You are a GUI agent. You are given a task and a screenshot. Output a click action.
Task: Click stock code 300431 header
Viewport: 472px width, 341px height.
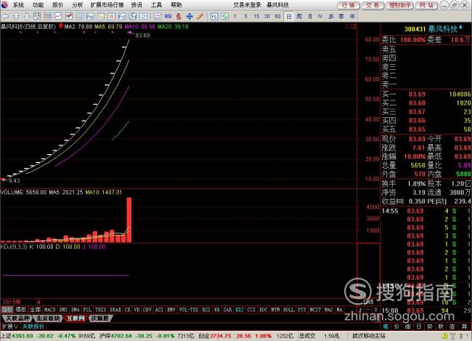pos(415,29)
